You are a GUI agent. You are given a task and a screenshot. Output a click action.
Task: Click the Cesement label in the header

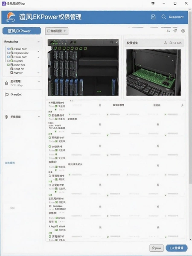tap(176, 17)
